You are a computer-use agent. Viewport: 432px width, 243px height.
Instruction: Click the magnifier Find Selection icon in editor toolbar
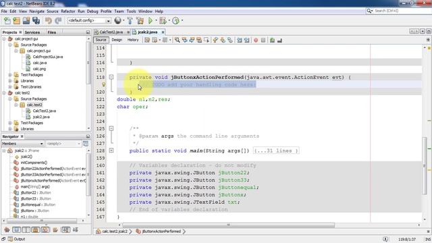coord(178,40)
